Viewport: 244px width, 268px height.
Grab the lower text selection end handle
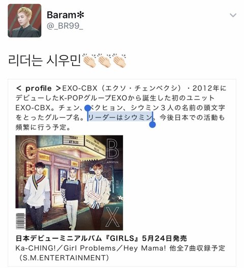click(152, 124)
